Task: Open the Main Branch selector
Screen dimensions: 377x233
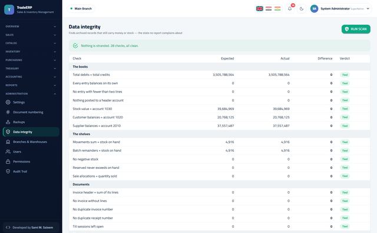Action: (81, 9)
